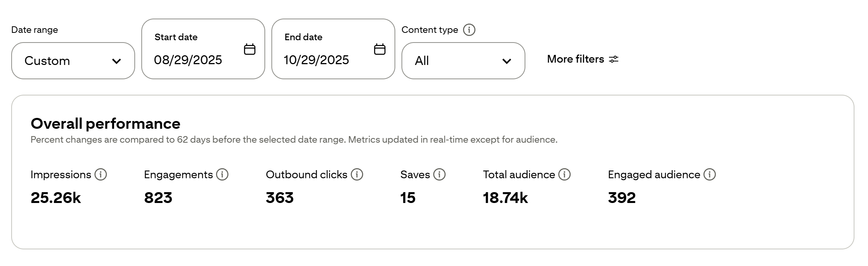
Task: Select the Saves value 15
Action: coord(408,198)
